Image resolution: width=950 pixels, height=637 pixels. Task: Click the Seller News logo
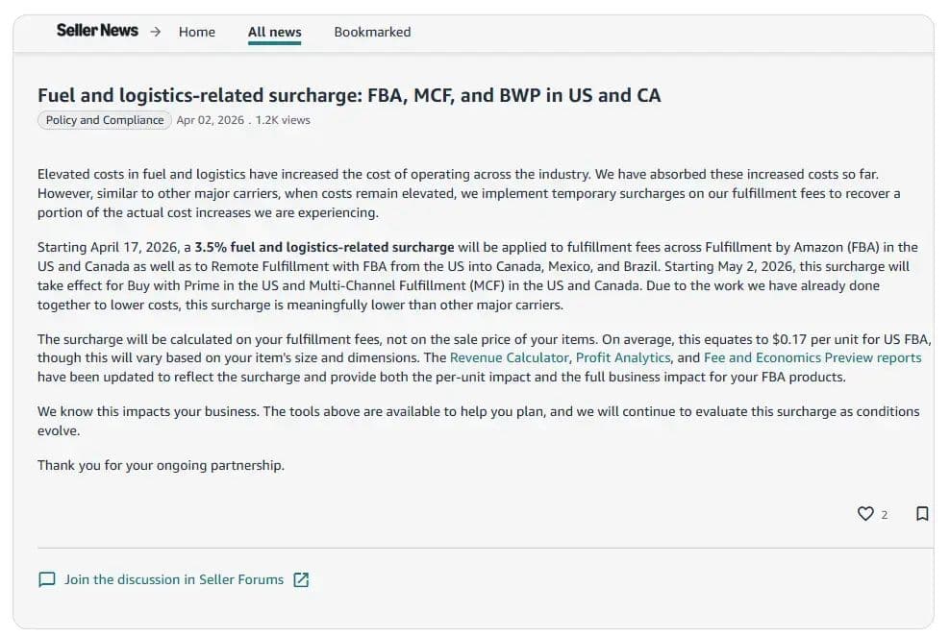(97, 30)
